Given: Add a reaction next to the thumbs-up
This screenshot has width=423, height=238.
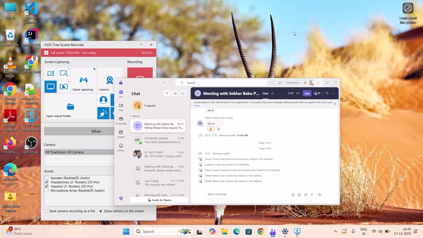Looking at the screenshot, I should (x=218, y=129).
